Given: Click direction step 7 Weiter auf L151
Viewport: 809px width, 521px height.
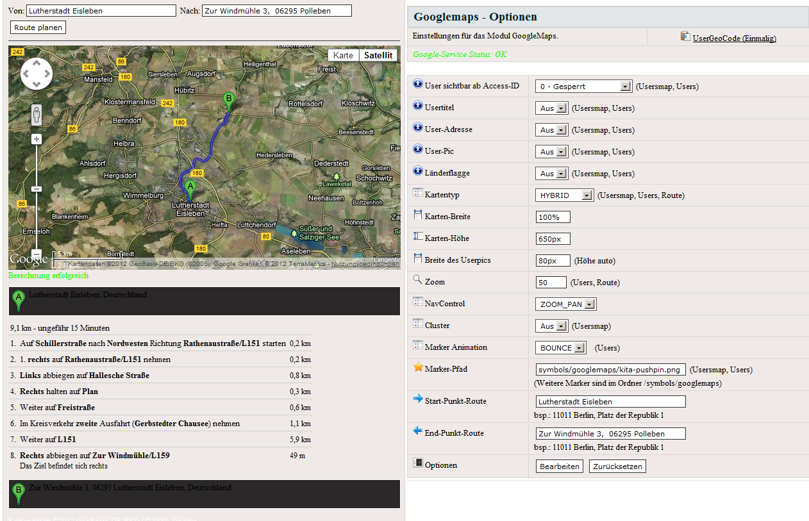Looking at the screenshot, I should tap(161, 440).
